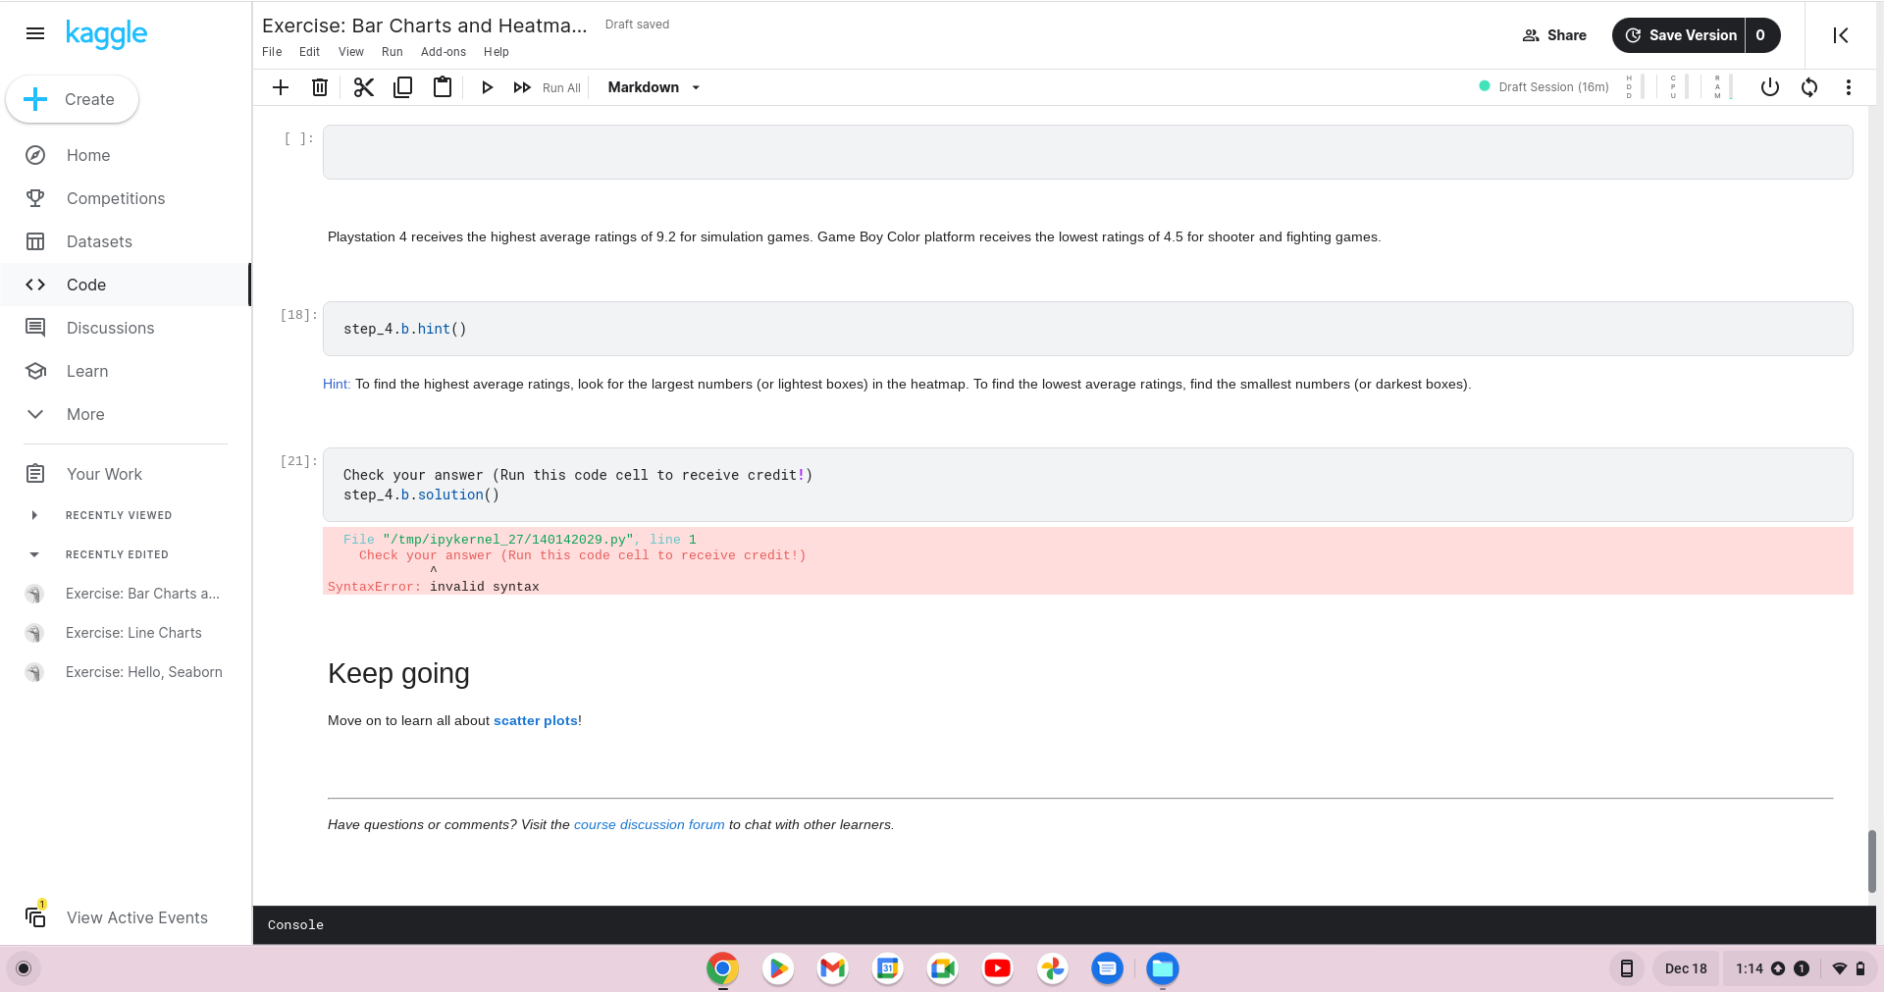The width and height of the screenshot is (1884, 992).
Task: Open the File menu
Action: point(272,52)
